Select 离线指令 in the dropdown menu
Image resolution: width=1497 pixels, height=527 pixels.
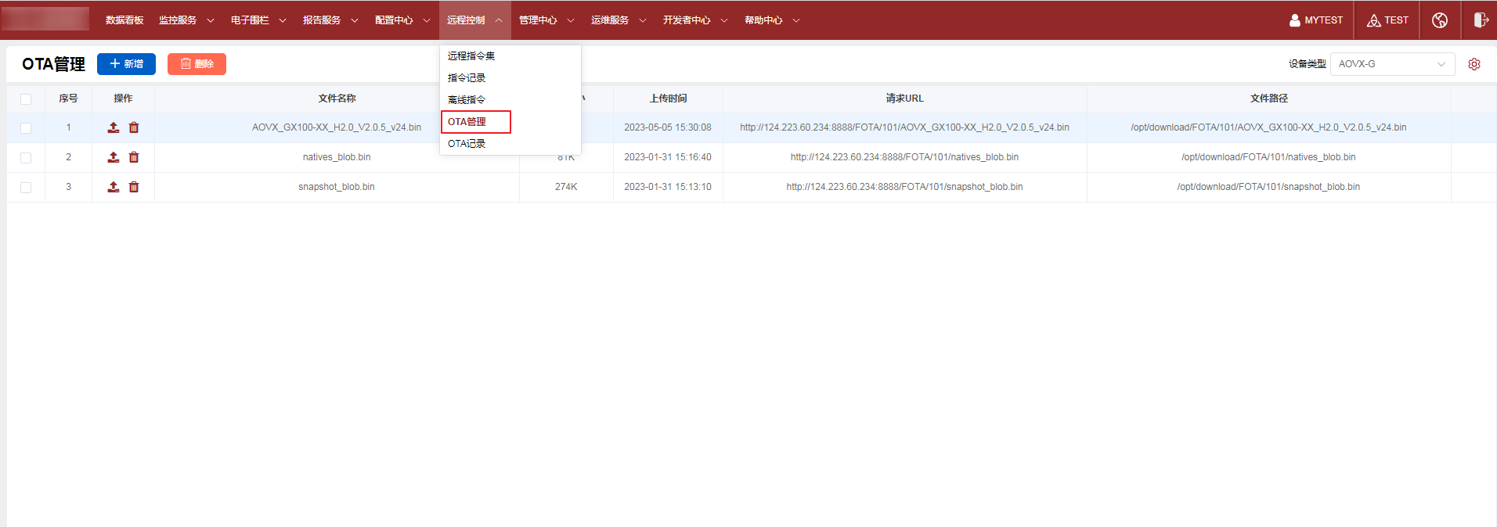(x=467, y=100)
